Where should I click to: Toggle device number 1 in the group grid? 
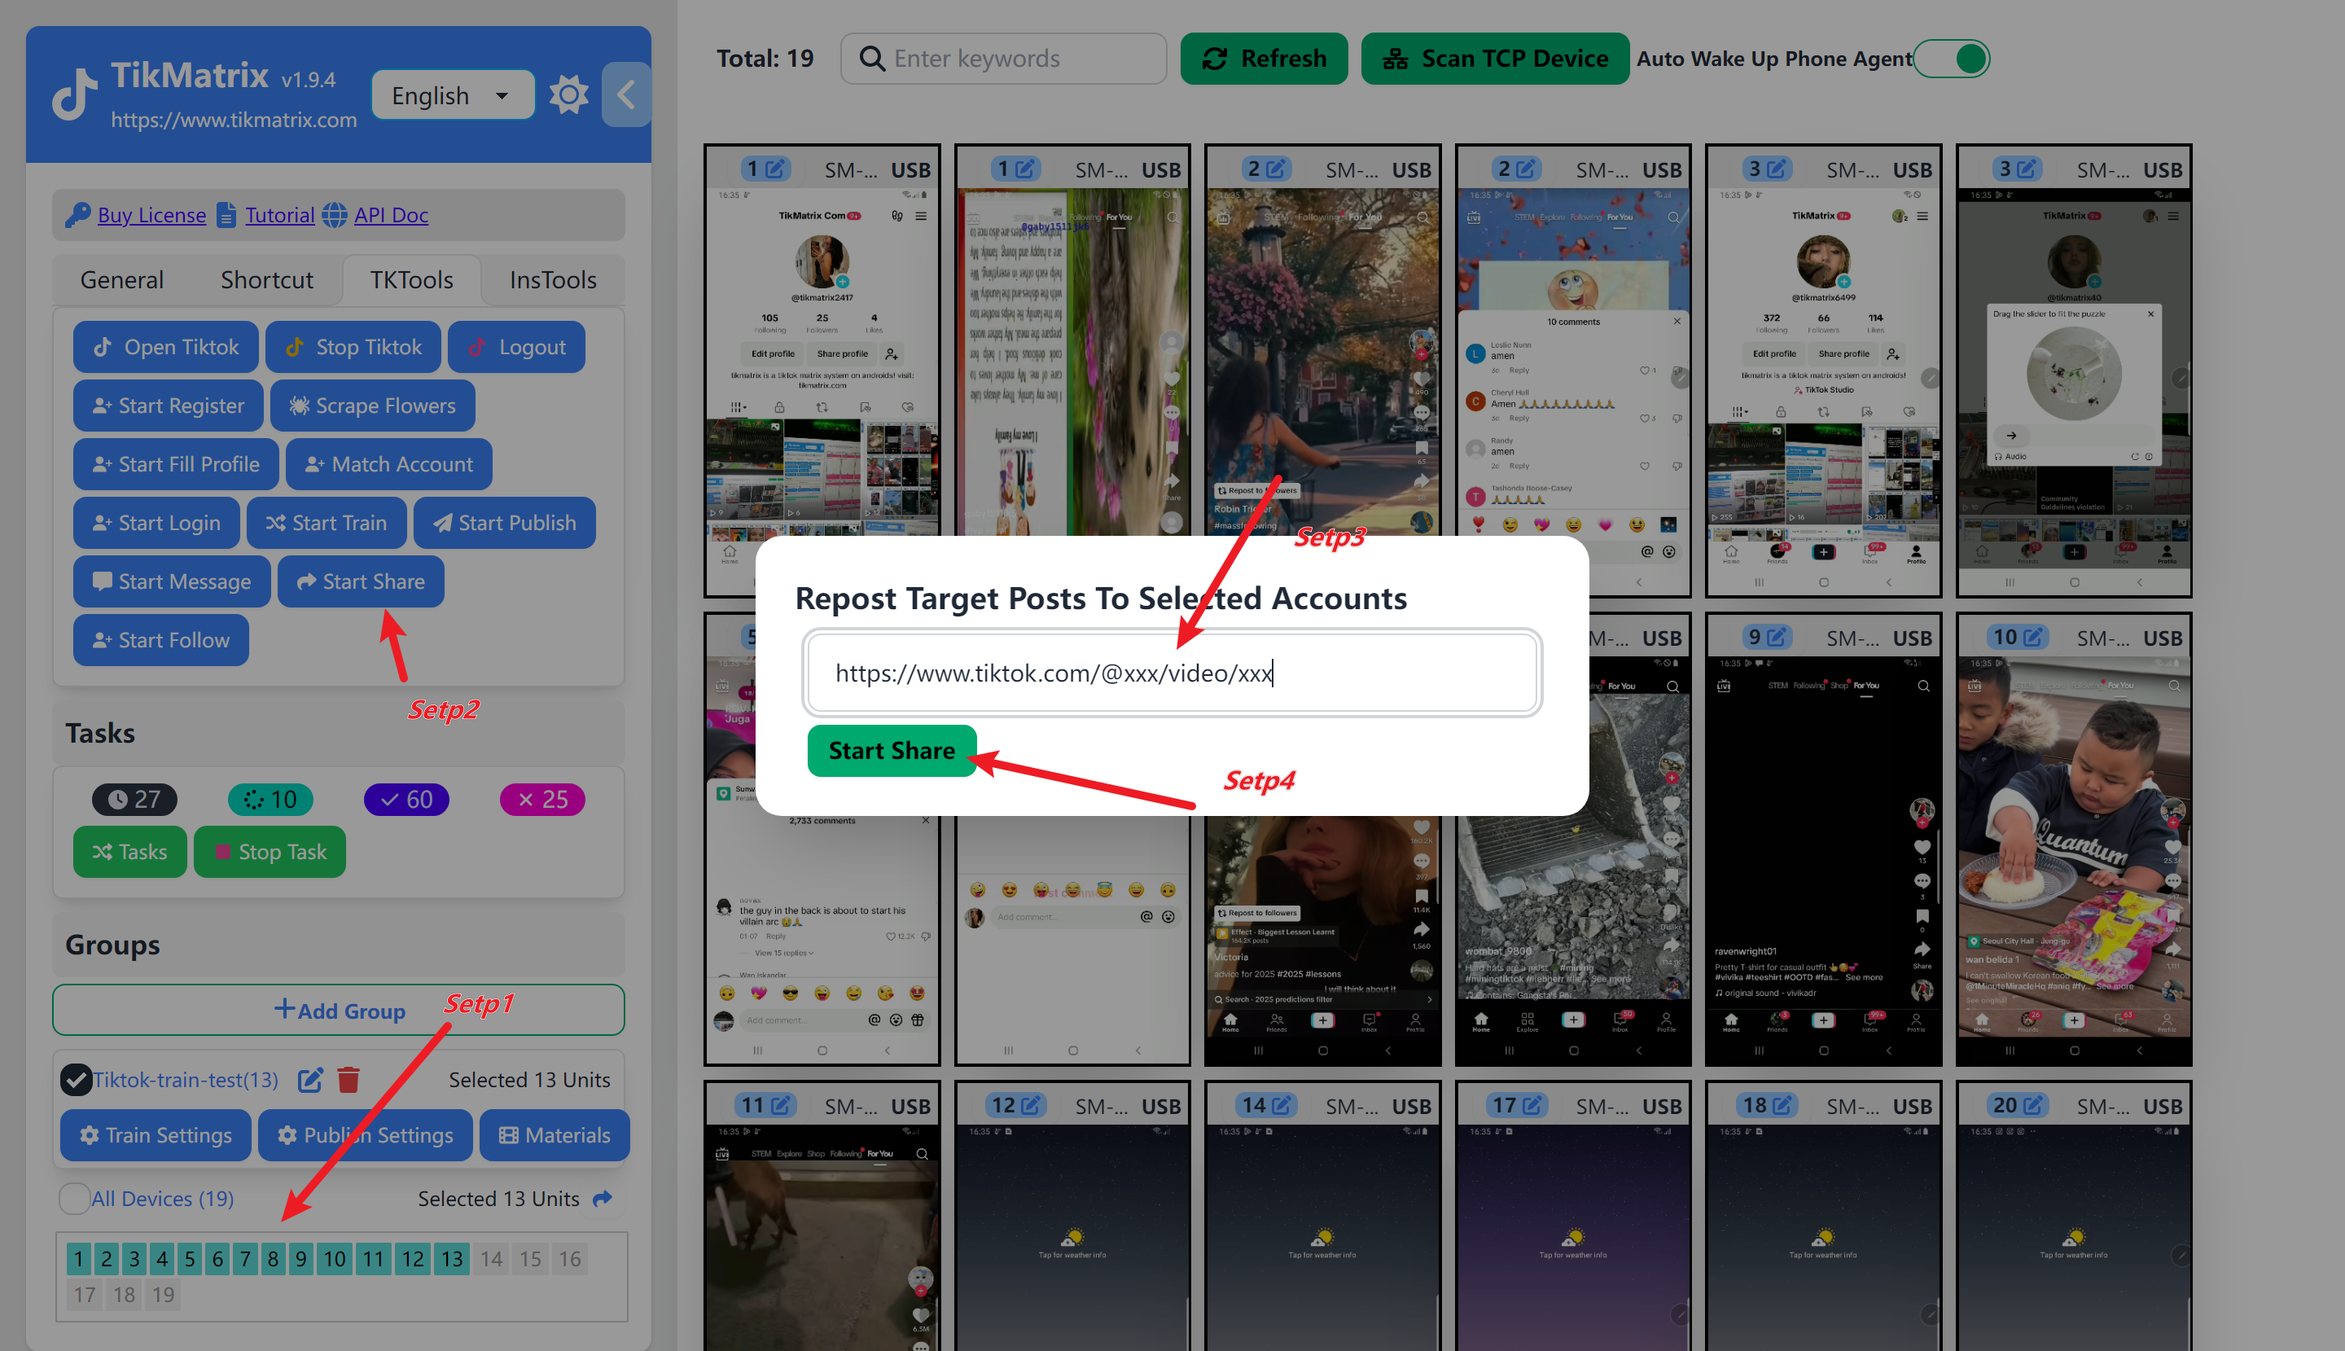[79, 1258]
